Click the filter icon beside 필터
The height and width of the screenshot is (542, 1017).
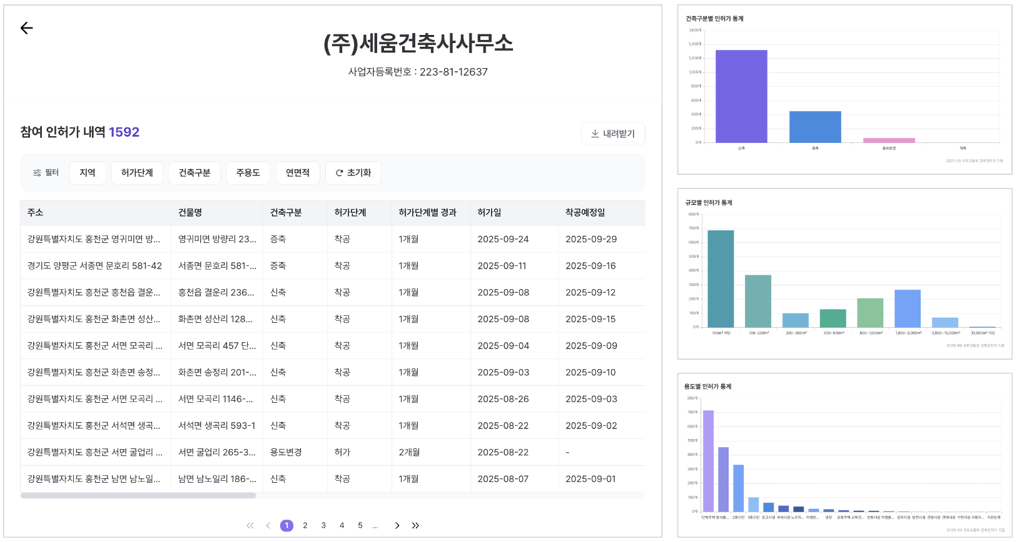pos(37,173)
